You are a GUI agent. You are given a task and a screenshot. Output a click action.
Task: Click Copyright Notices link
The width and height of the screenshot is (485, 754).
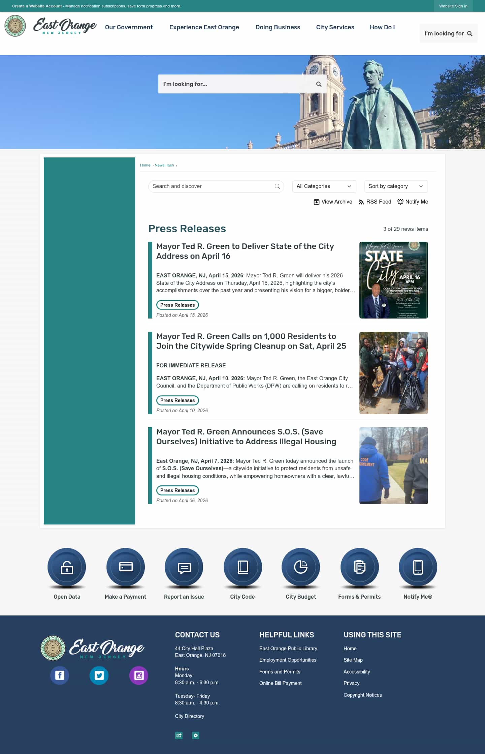point(363,695)
